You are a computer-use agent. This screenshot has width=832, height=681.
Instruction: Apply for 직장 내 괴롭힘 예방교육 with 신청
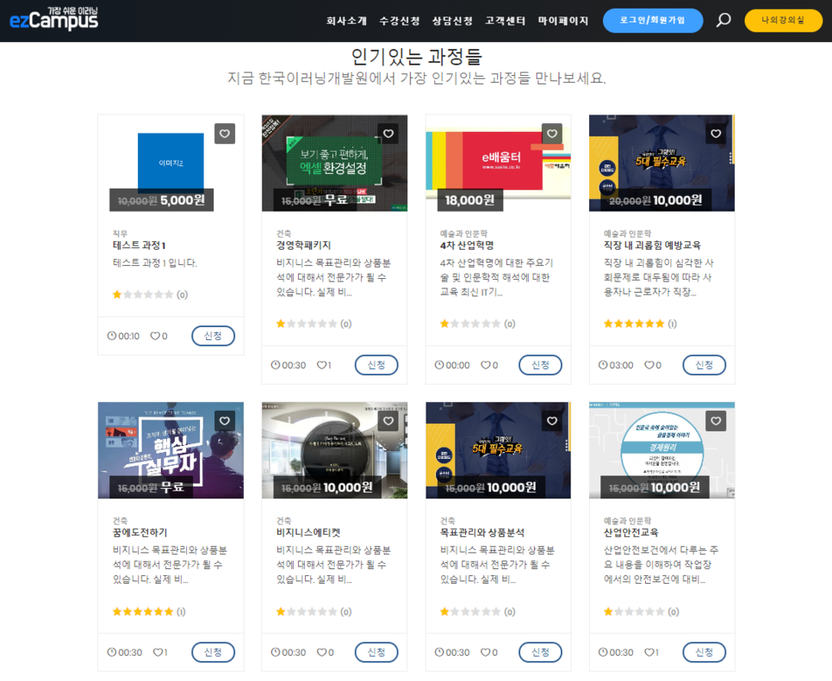[x=705, y=365]
